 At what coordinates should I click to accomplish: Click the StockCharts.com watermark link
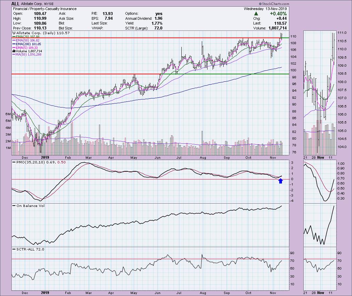tap(274, 4)
